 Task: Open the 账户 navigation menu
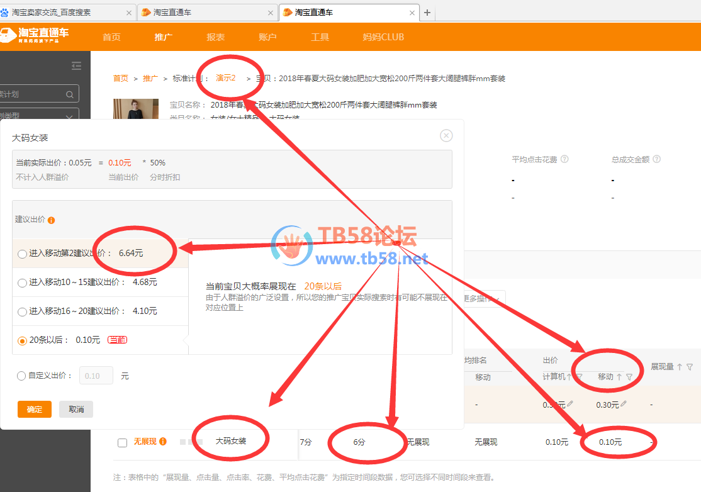coord(267,37)
